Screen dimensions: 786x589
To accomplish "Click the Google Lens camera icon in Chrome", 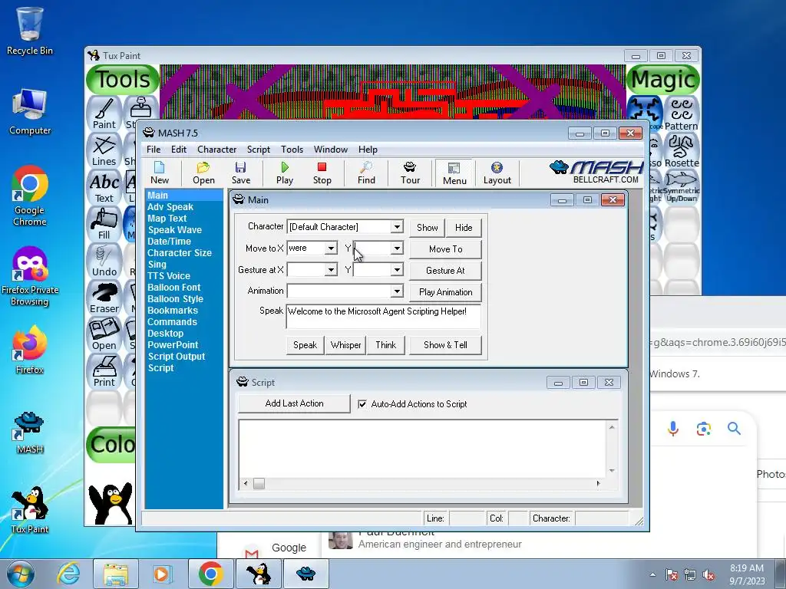I will pyautogui.click(x=703, y=429).
